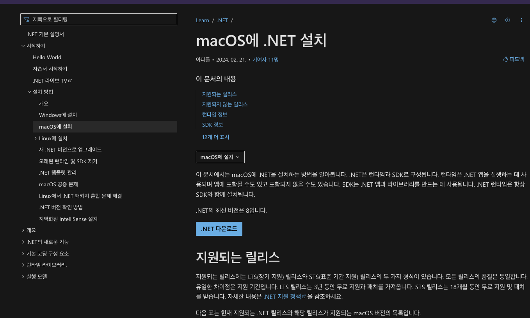
Task: Open the macOS에 설치 dropdown
Action: click(220, 157)
